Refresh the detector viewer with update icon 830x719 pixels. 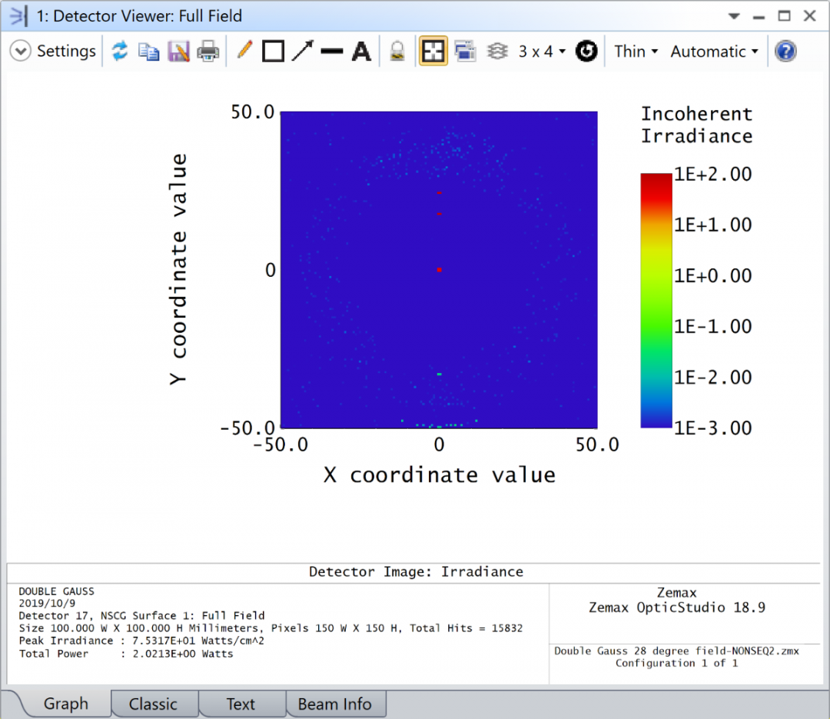tap(120, 52)
